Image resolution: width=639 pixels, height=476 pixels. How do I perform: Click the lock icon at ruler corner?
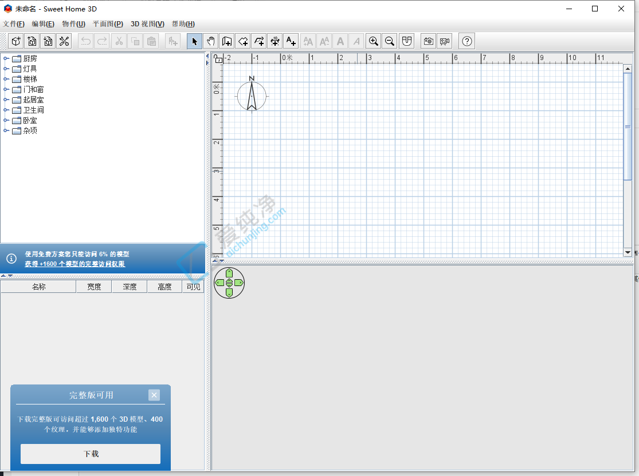tap(218, 59)
